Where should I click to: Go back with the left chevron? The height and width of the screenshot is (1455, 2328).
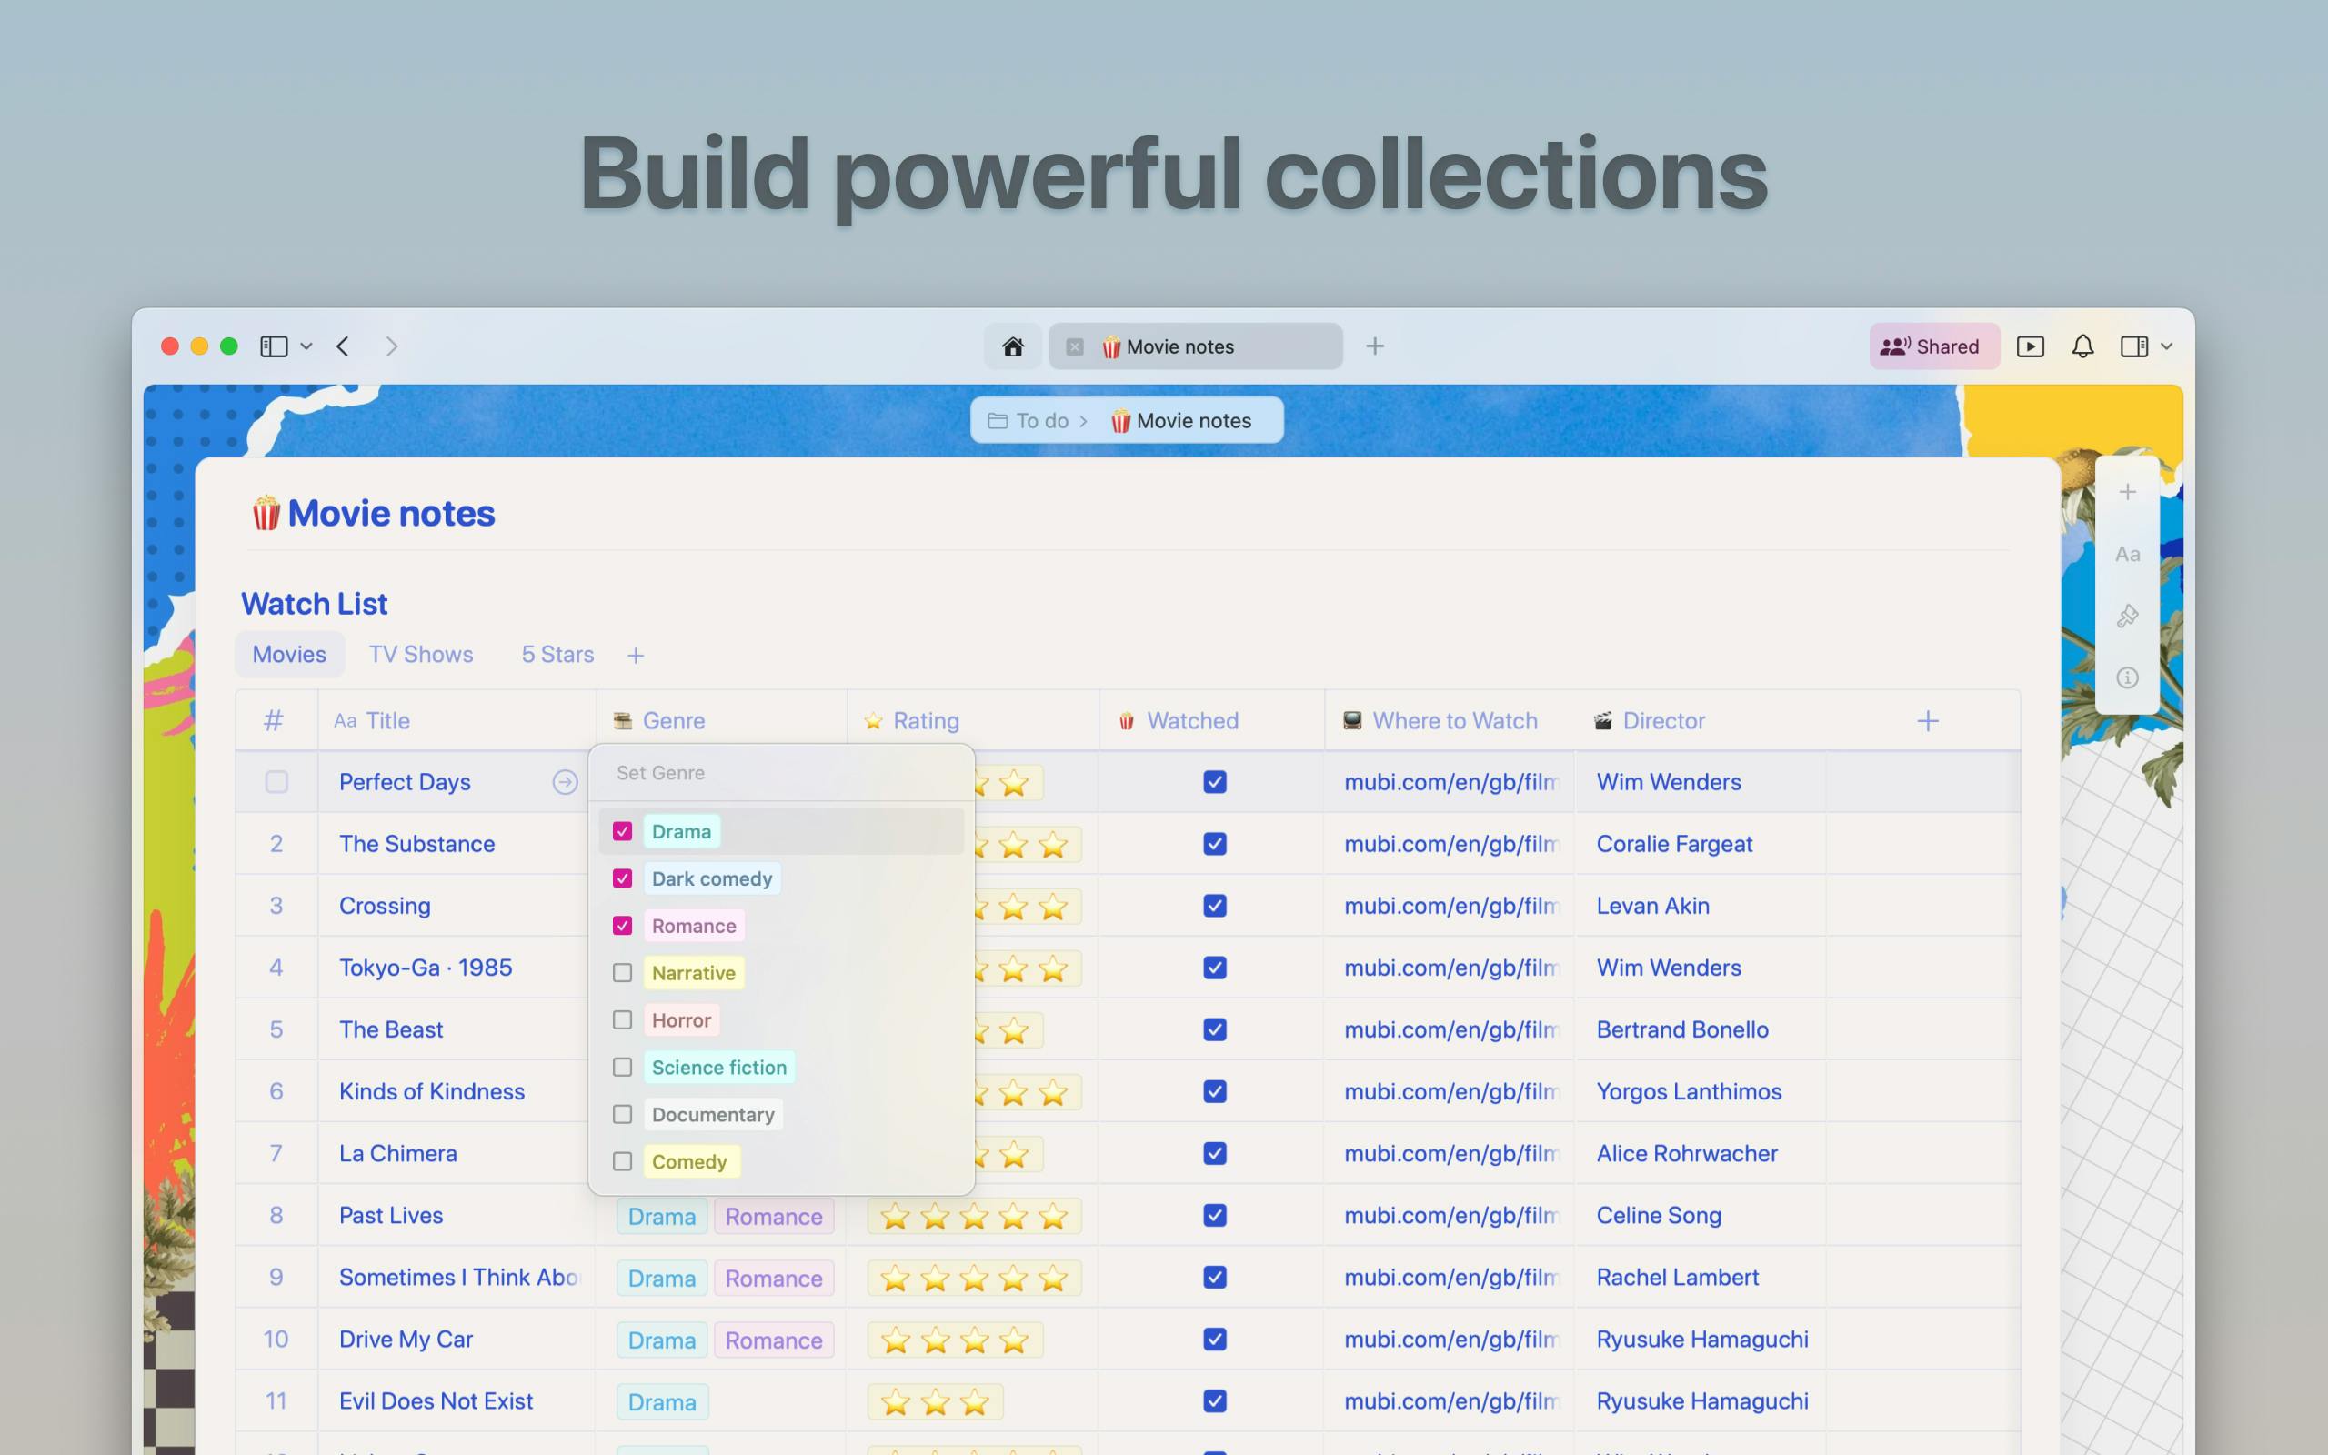[344, 346]
